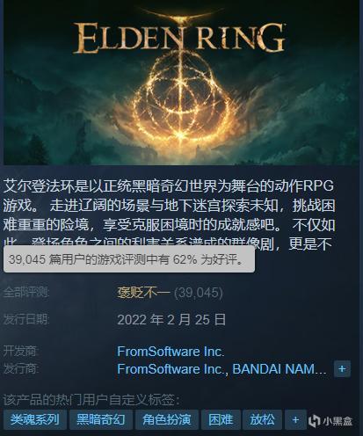
Task: Click the 放松 tag
Action: click(262, 419)
